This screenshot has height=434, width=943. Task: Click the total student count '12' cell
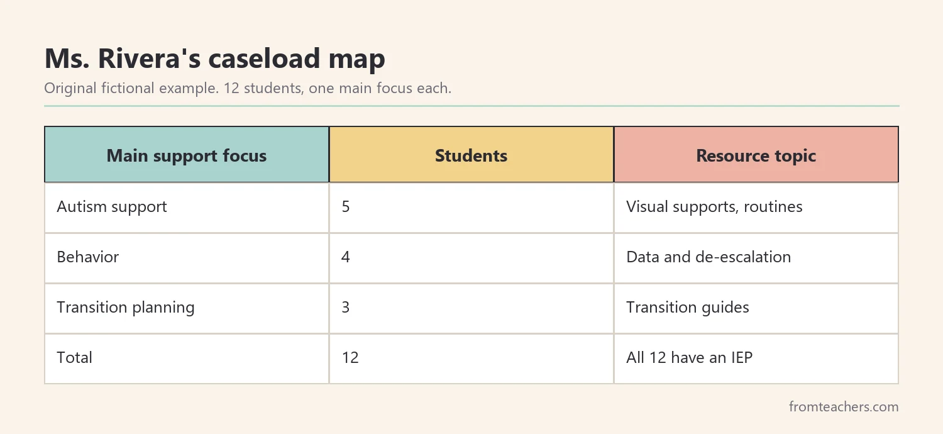pos(472,359)
